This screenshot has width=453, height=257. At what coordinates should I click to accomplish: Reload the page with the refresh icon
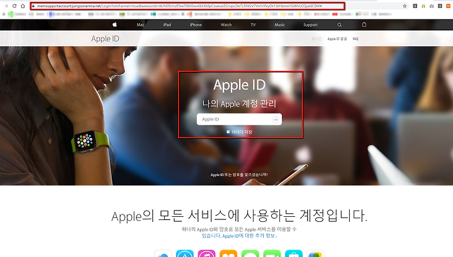pos(14,6)
